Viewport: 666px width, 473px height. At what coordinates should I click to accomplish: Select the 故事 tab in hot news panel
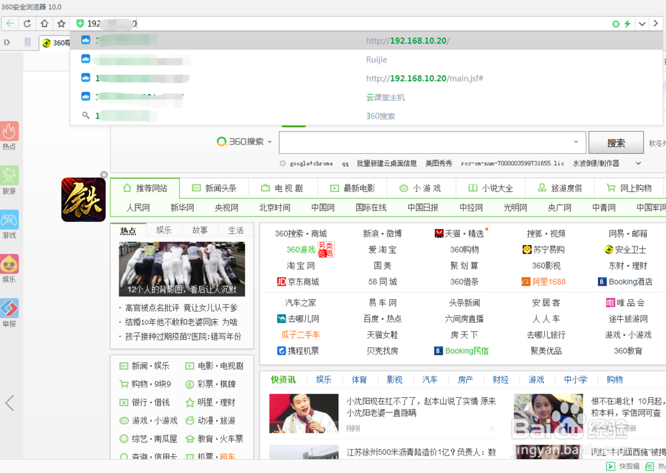[200, 231]
